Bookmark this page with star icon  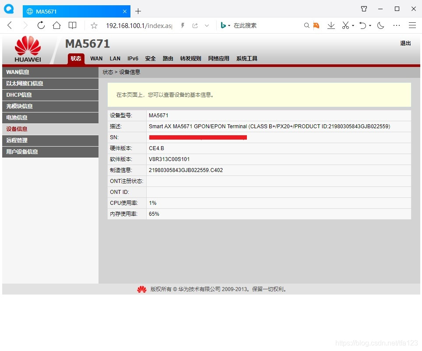(94, 25)
